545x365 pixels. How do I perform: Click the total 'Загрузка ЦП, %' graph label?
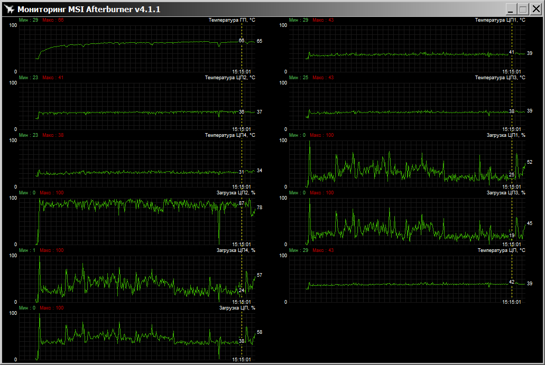pyautogui.click(x=237, y=307)
